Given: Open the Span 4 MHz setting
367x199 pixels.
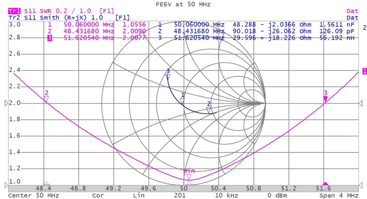Looking at the screenshot, I should [339, 195].
